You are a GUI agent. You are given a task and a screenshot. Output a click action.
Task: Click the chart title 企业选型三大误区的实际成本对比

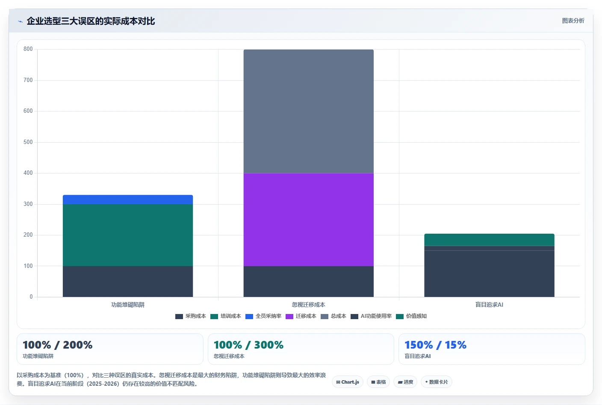click(91, 21)
